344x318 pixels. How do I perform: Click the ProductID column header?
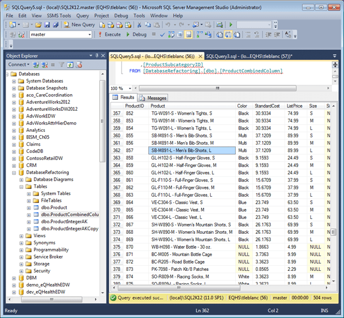pyautogui.click(x=134, y=106)
